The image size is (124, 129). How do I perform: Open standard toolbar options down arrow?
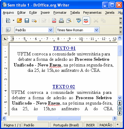point(120,23)
